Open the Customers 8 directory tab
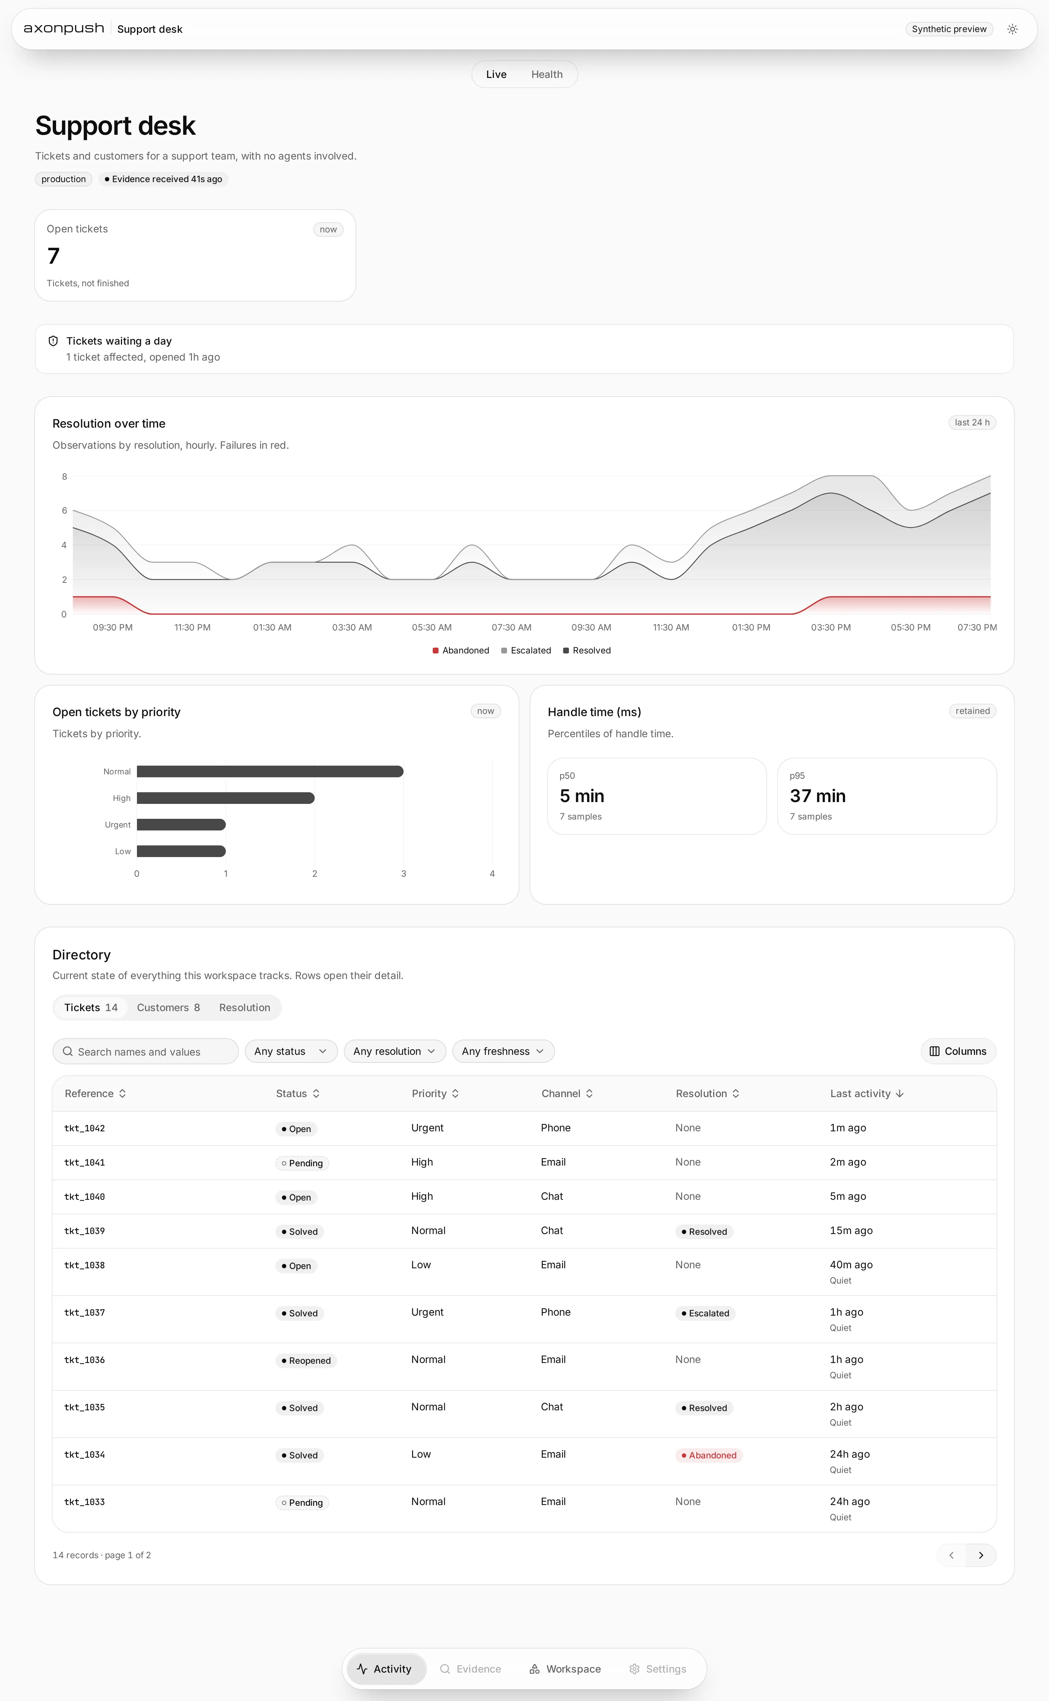1049x1701 pixels. pos(168,1007)
